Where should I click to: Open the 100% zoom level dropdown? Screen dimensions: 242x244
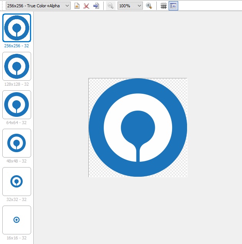[x=130, y=6]
